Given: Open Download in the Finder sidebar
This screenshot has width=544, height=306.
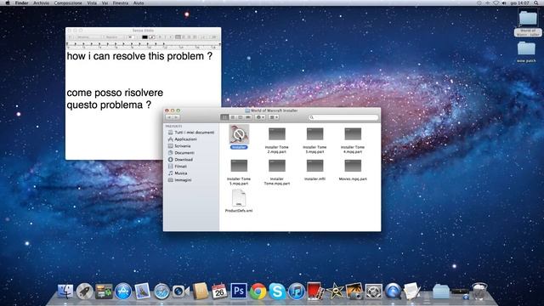Looking at the screenshot, I should (180, 160).
